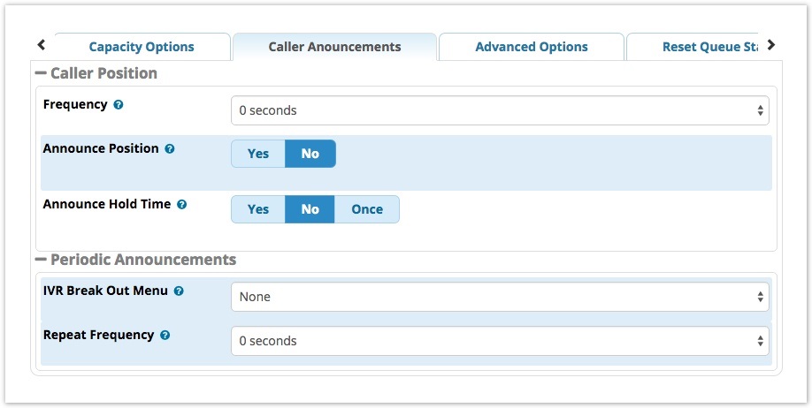Collapse the Periodic Announcements section
This screenshot has width=812, height=408.
coord(135,260)
